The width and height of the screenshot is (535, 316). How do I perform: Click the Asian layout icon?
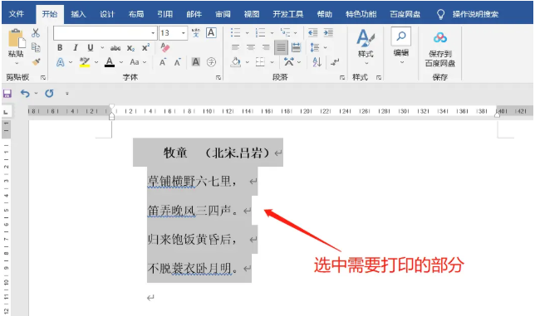[x=288, y=62]
